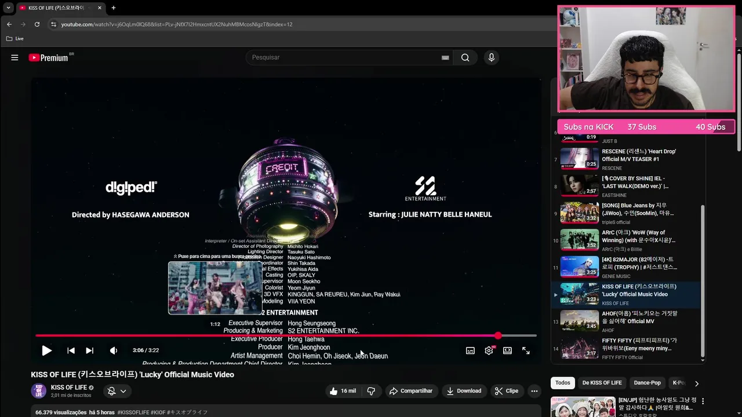This screenshot has height=417, width=742.
Task: Skip to next video in playlist
Action: click(x=89, y=350)
